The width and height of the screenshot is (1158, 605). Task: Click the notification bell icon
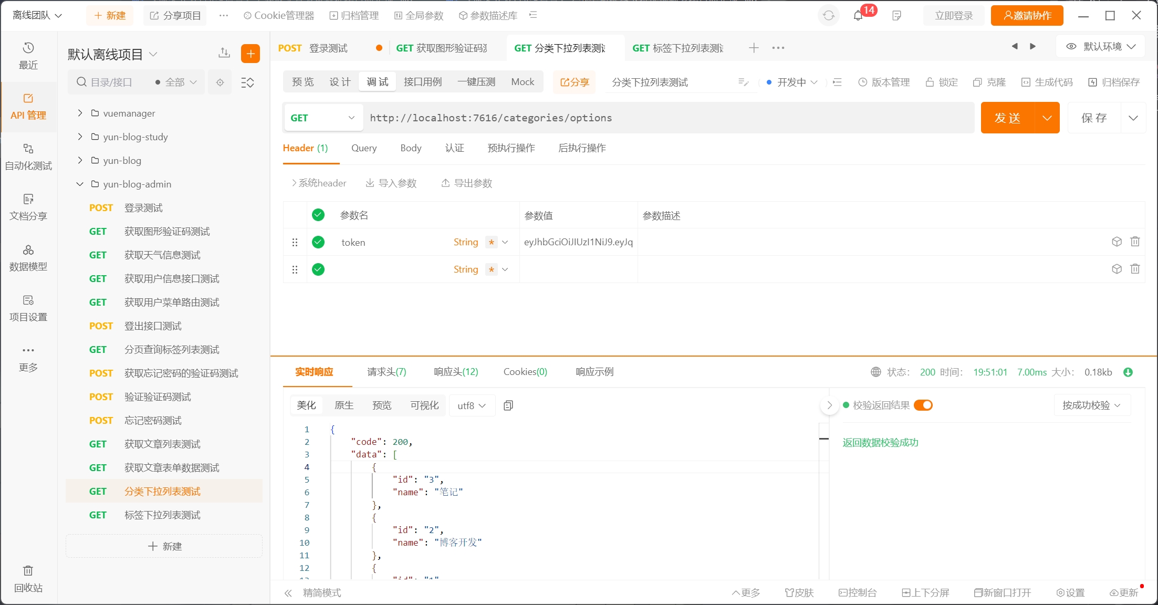coord(858,16)
